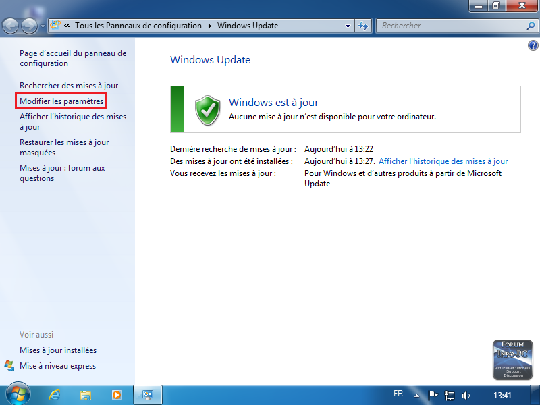Open 'Mises à jour installées' link
Screen dimensions: 540x405
[x=58, y=350]
